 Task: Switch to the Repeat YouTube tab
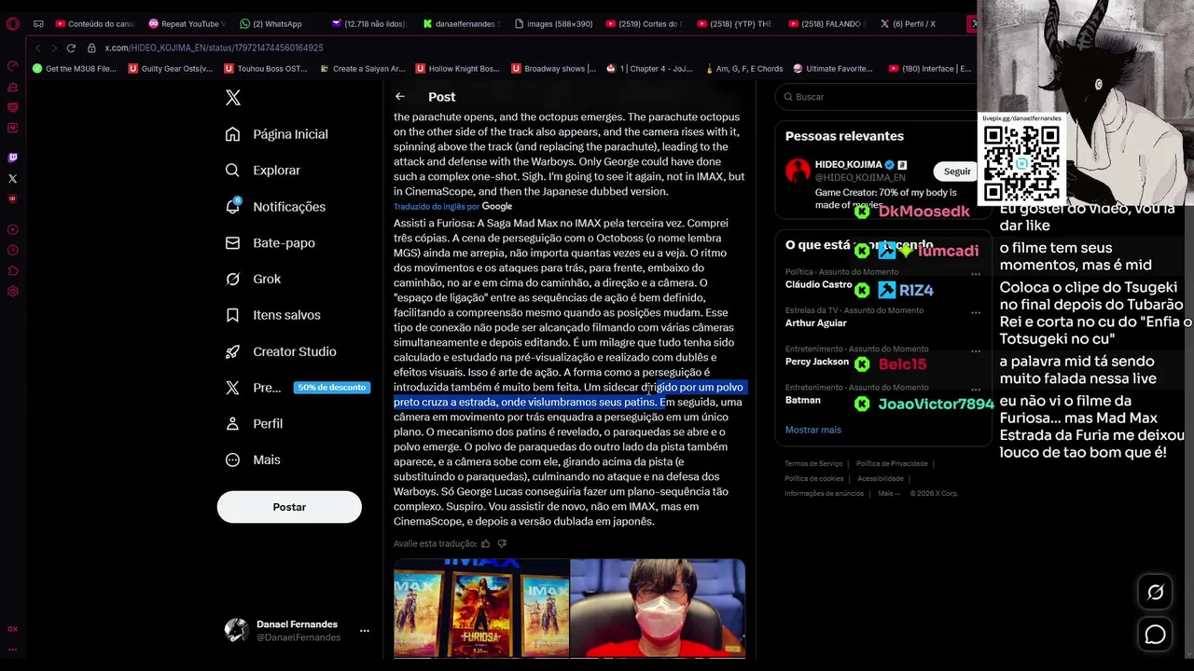coord(187,24)
